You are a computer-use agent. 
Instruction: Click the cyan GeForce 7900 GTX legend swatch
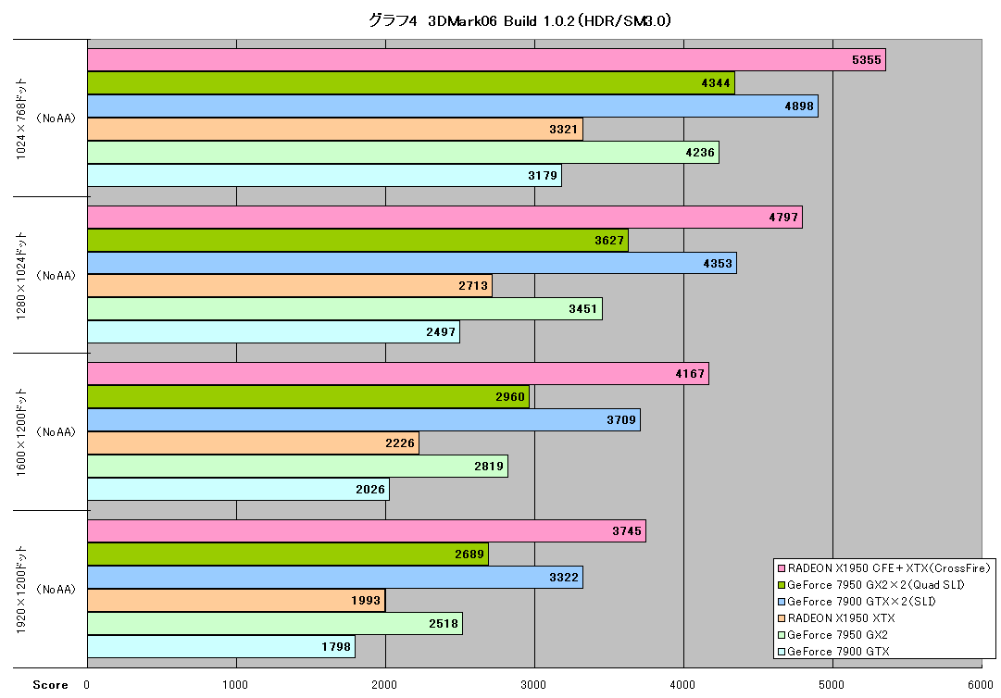coord(781,652)
